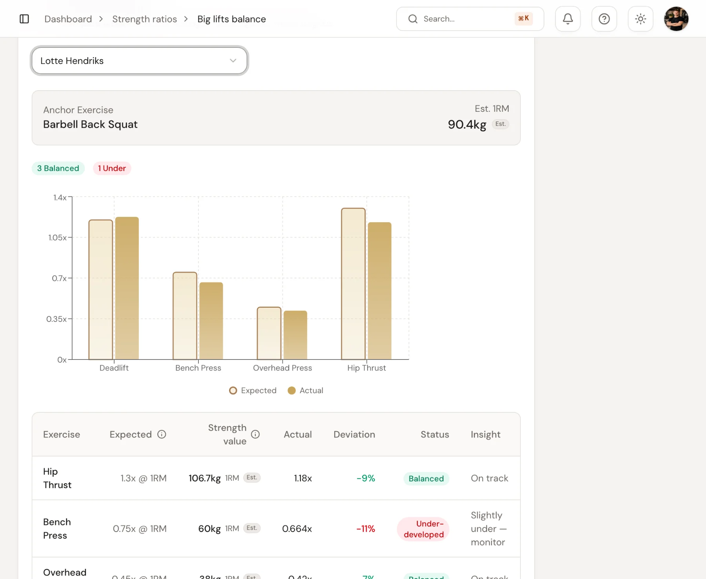Toggle the sidebar panel icon
Image resolution: width=706 pixels, height=579 pixels.
pos(24,19)
